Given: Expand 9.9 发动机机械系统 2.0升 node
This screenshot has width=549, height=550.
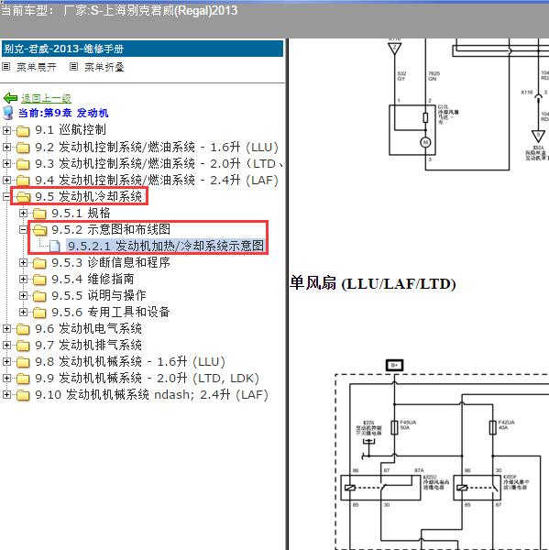Looking at the screenshot, I should coord(6,378).
